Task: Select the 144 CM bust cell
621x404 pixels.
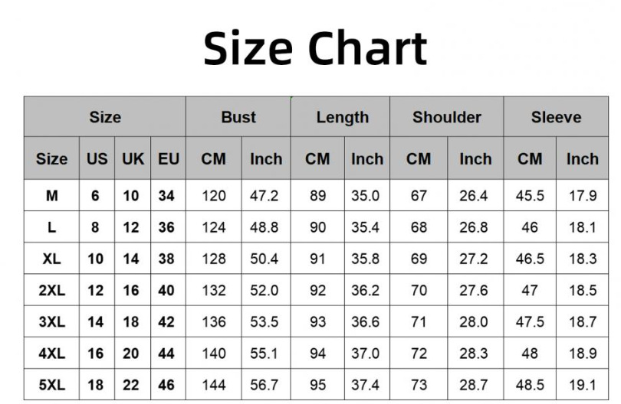Action: coord(213,385)
